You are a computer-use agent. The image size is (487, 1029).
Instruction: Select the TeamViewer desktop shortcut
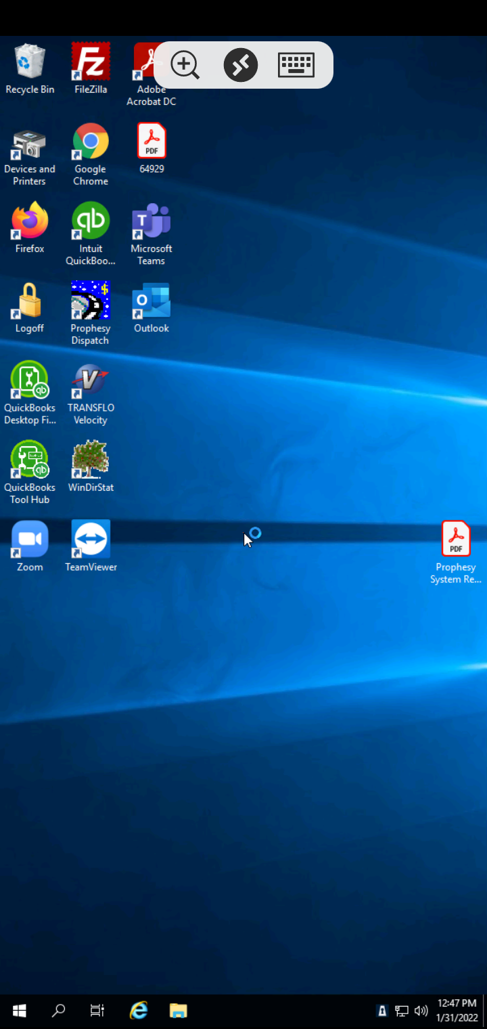[x=91, y=546]
